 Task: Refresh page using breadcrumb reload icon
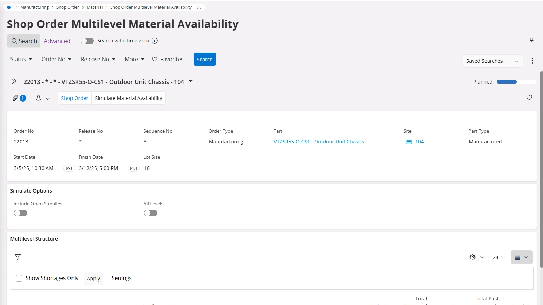pos(199,7)
